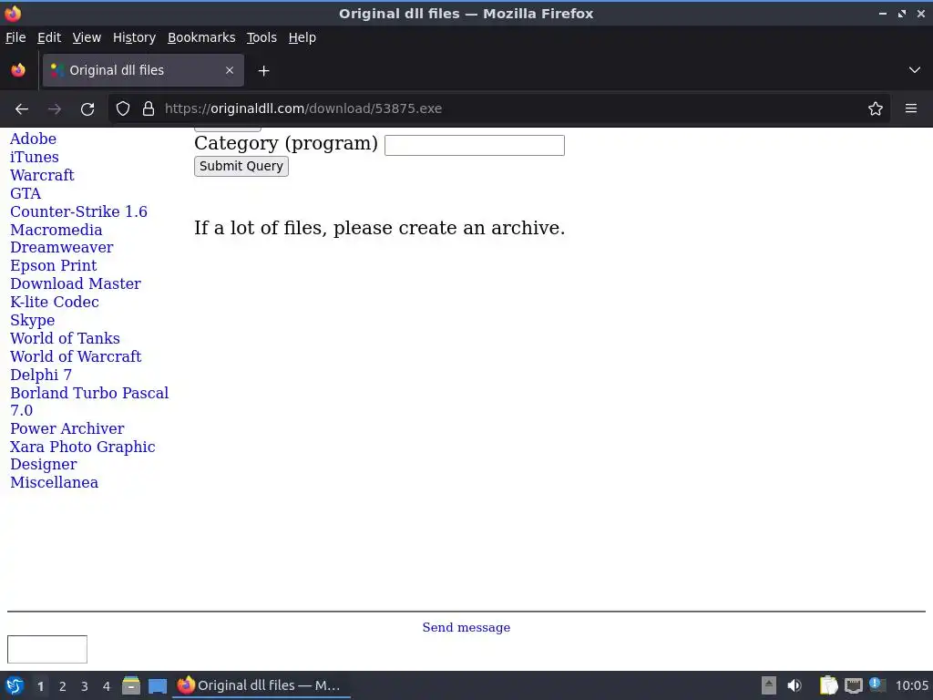Bookmark this page with the star

pyautogui.click(x=876, y=109)
